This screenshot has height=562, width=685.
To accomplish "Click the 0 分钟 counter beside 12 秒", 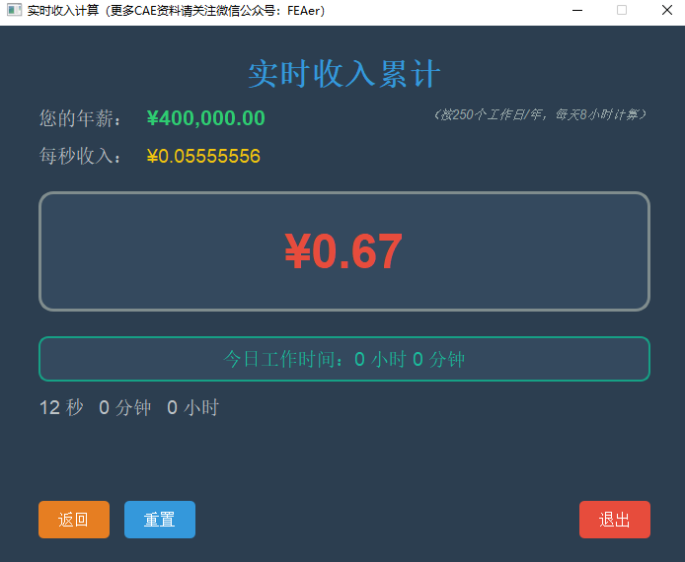I will click(125, 407).
